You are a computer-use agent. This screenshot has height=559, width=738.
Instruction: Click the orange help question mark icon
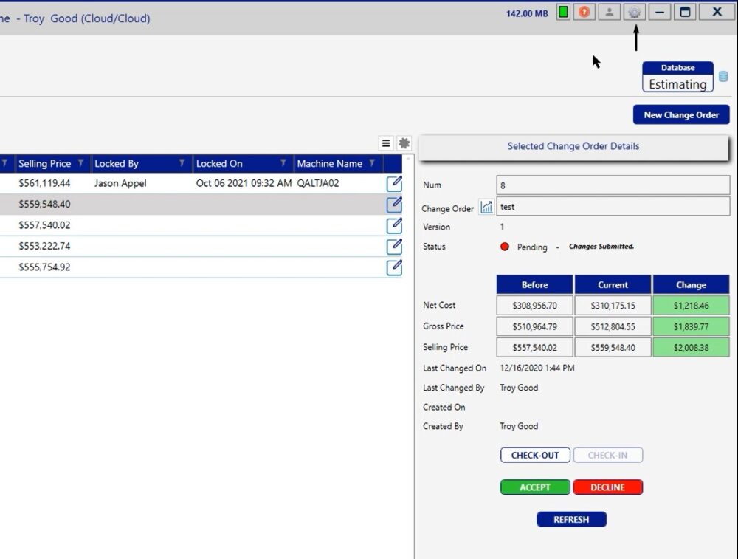pos(584,12)
